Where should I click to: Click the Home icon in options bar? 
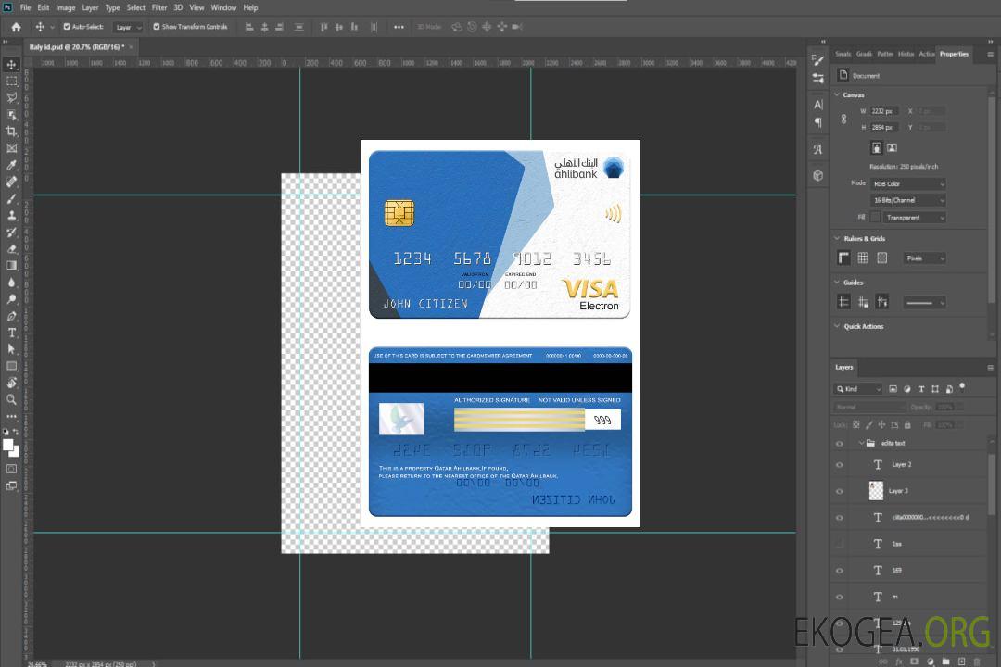pos(16,27)
